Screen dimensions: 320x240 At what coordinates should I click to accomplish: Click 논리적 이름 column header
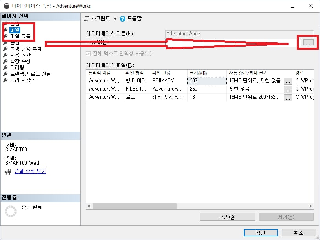click(x=105, y=73)
